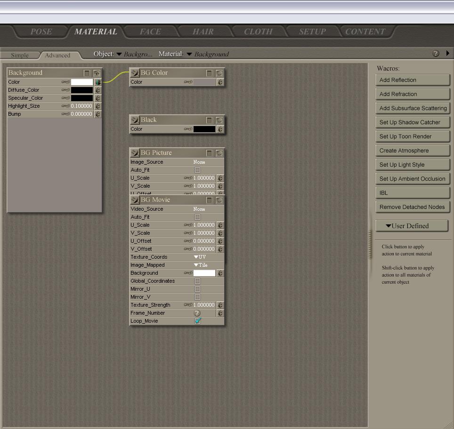Disable the Loop_Movie checkbox
Viewport: 454px width, 429px height.
tap(198, 321)
